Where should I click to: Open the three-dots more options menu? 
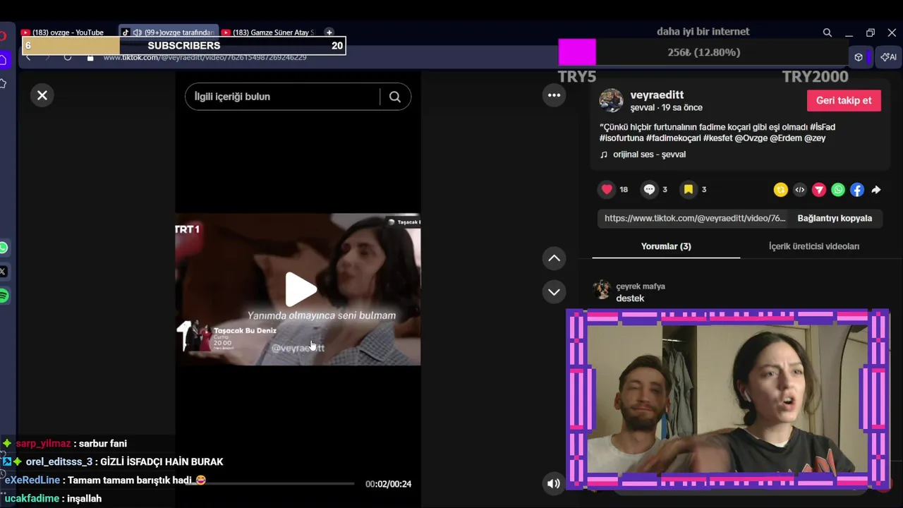(554, 95)
